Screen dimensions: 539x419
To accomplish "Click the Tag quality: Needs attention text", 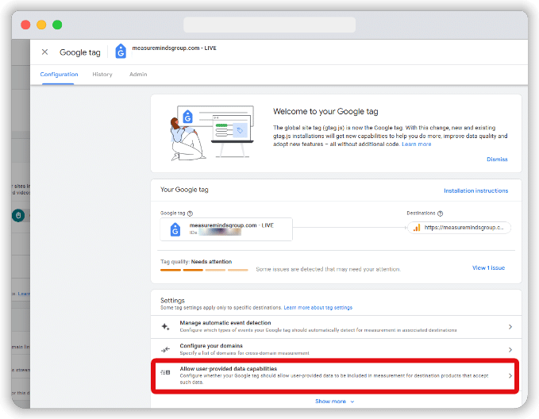I will [196, 262].
